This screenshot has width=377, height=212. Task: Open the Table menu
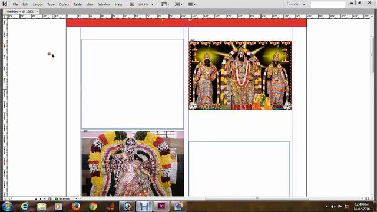point(77,4)
